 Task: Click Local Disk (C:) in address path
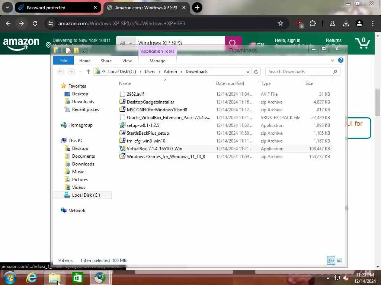point(122,72)
